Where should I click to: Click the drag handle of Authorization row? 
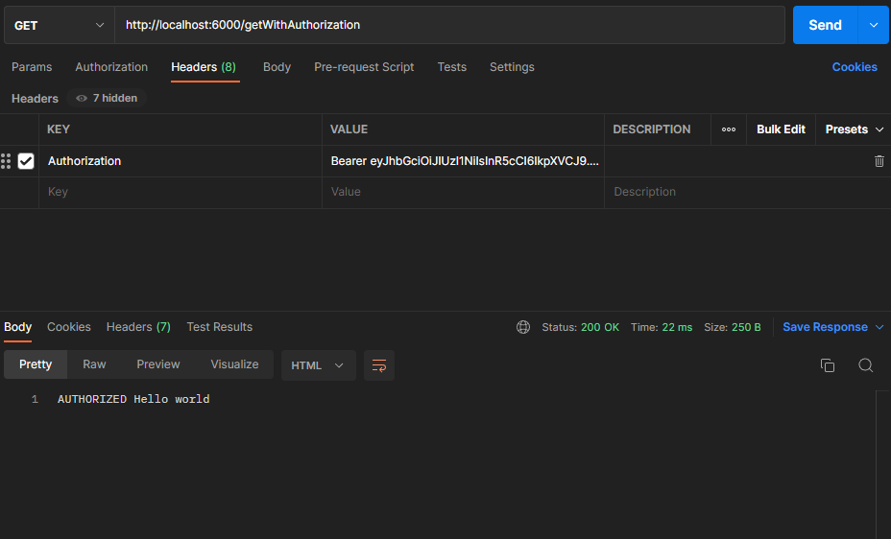(6, 161)
